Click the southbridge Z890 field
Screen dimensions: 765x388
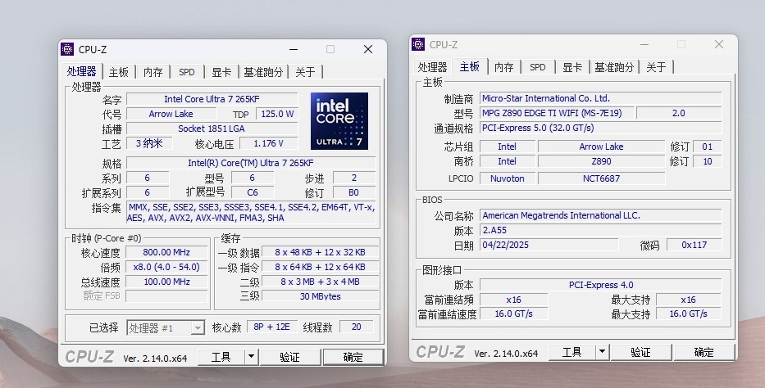coord(602,161)
